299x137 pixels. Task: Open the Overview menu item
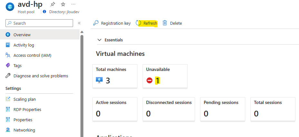point(40,35)
